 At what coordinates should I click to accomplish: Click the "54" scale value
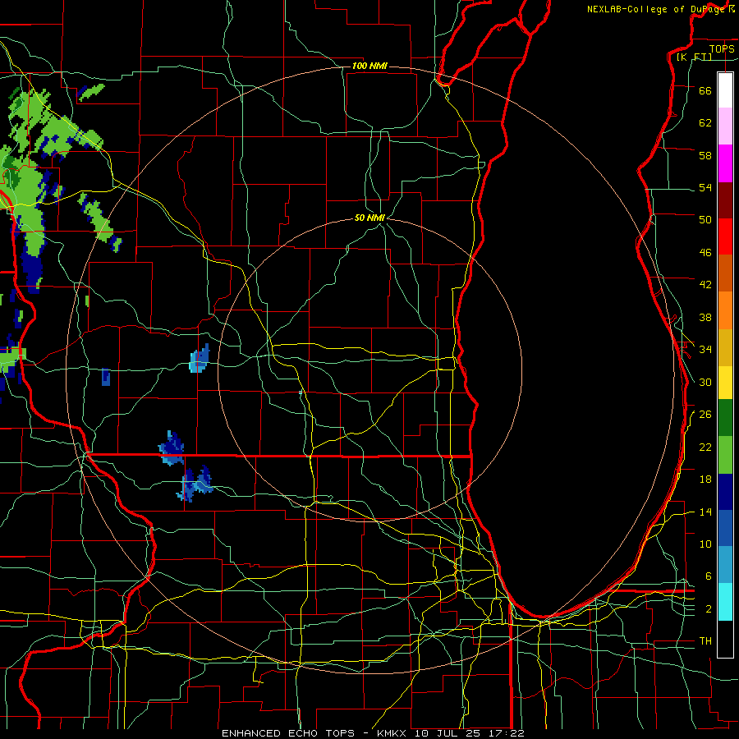(705, 187)
